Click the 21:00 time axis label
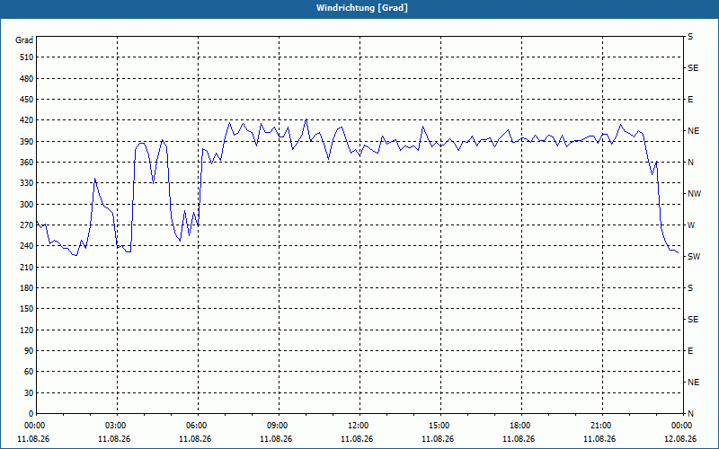 pyautogui.click(x=601, y=426)
